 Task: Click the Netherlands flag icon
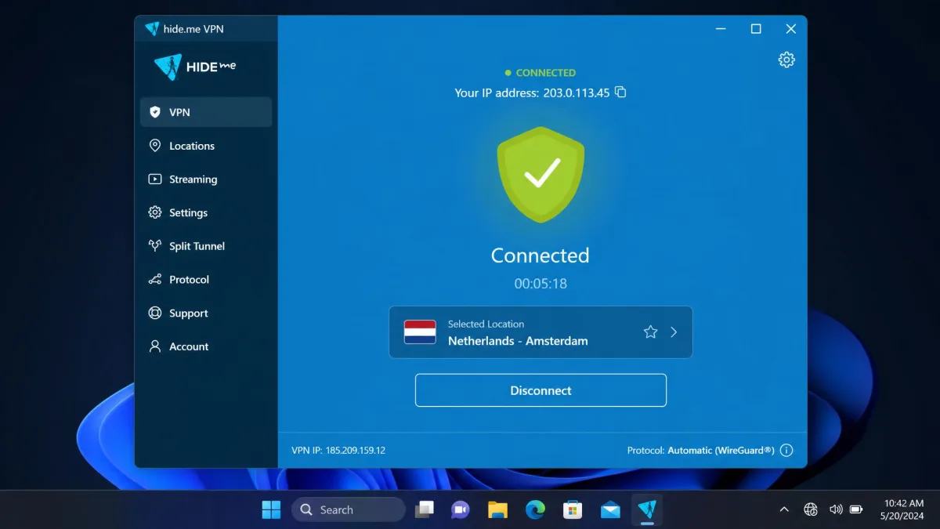(x=420, y=332)
